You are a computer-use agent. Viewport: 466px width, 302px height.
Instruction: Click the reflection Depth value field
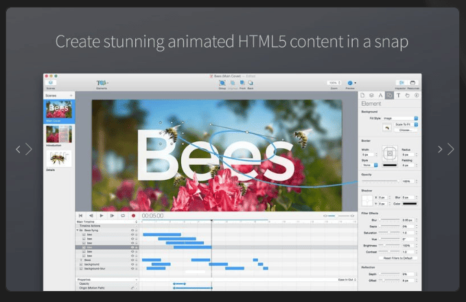408,274
